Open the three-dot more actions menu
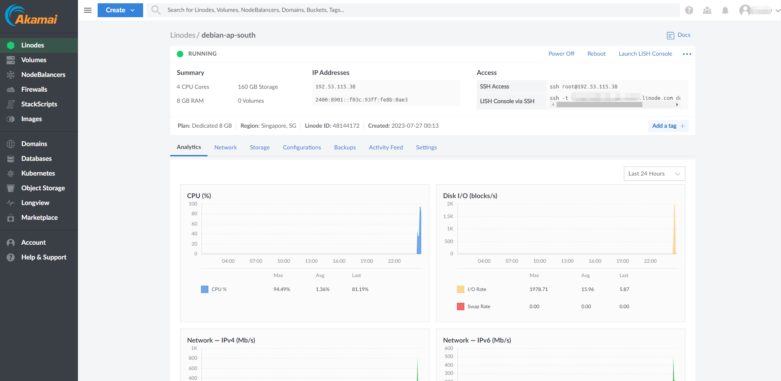The image size is (781, 381). 687,54
